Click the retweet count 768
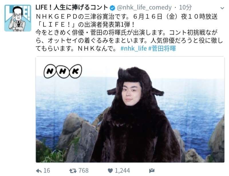 (x=84, y=171)
